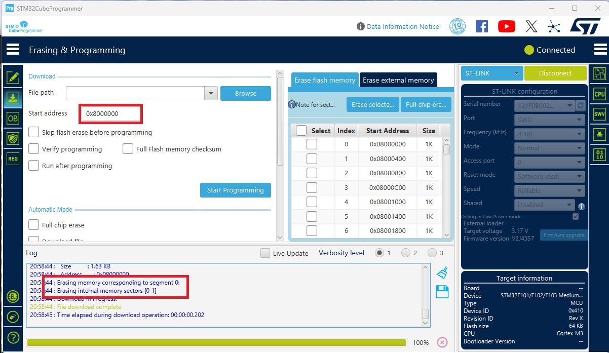
Task: Tick the Full chip erase checkbox
Action: point(33,225)
